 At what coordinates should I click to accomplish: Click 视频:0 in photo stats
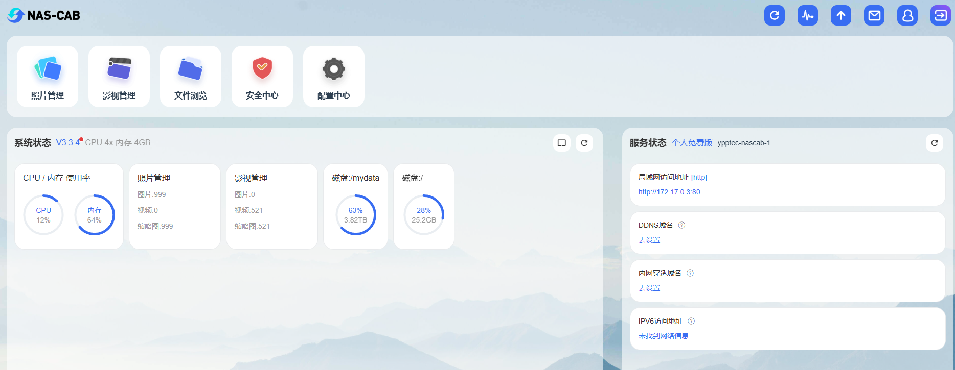click(148, 210)
